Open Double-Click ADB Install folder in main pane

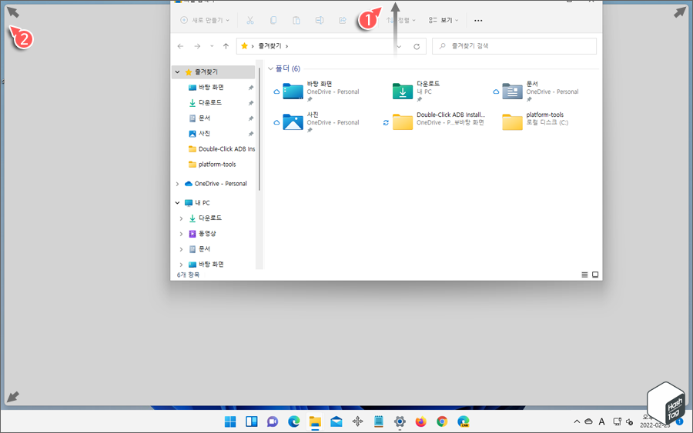coord(434,122)
